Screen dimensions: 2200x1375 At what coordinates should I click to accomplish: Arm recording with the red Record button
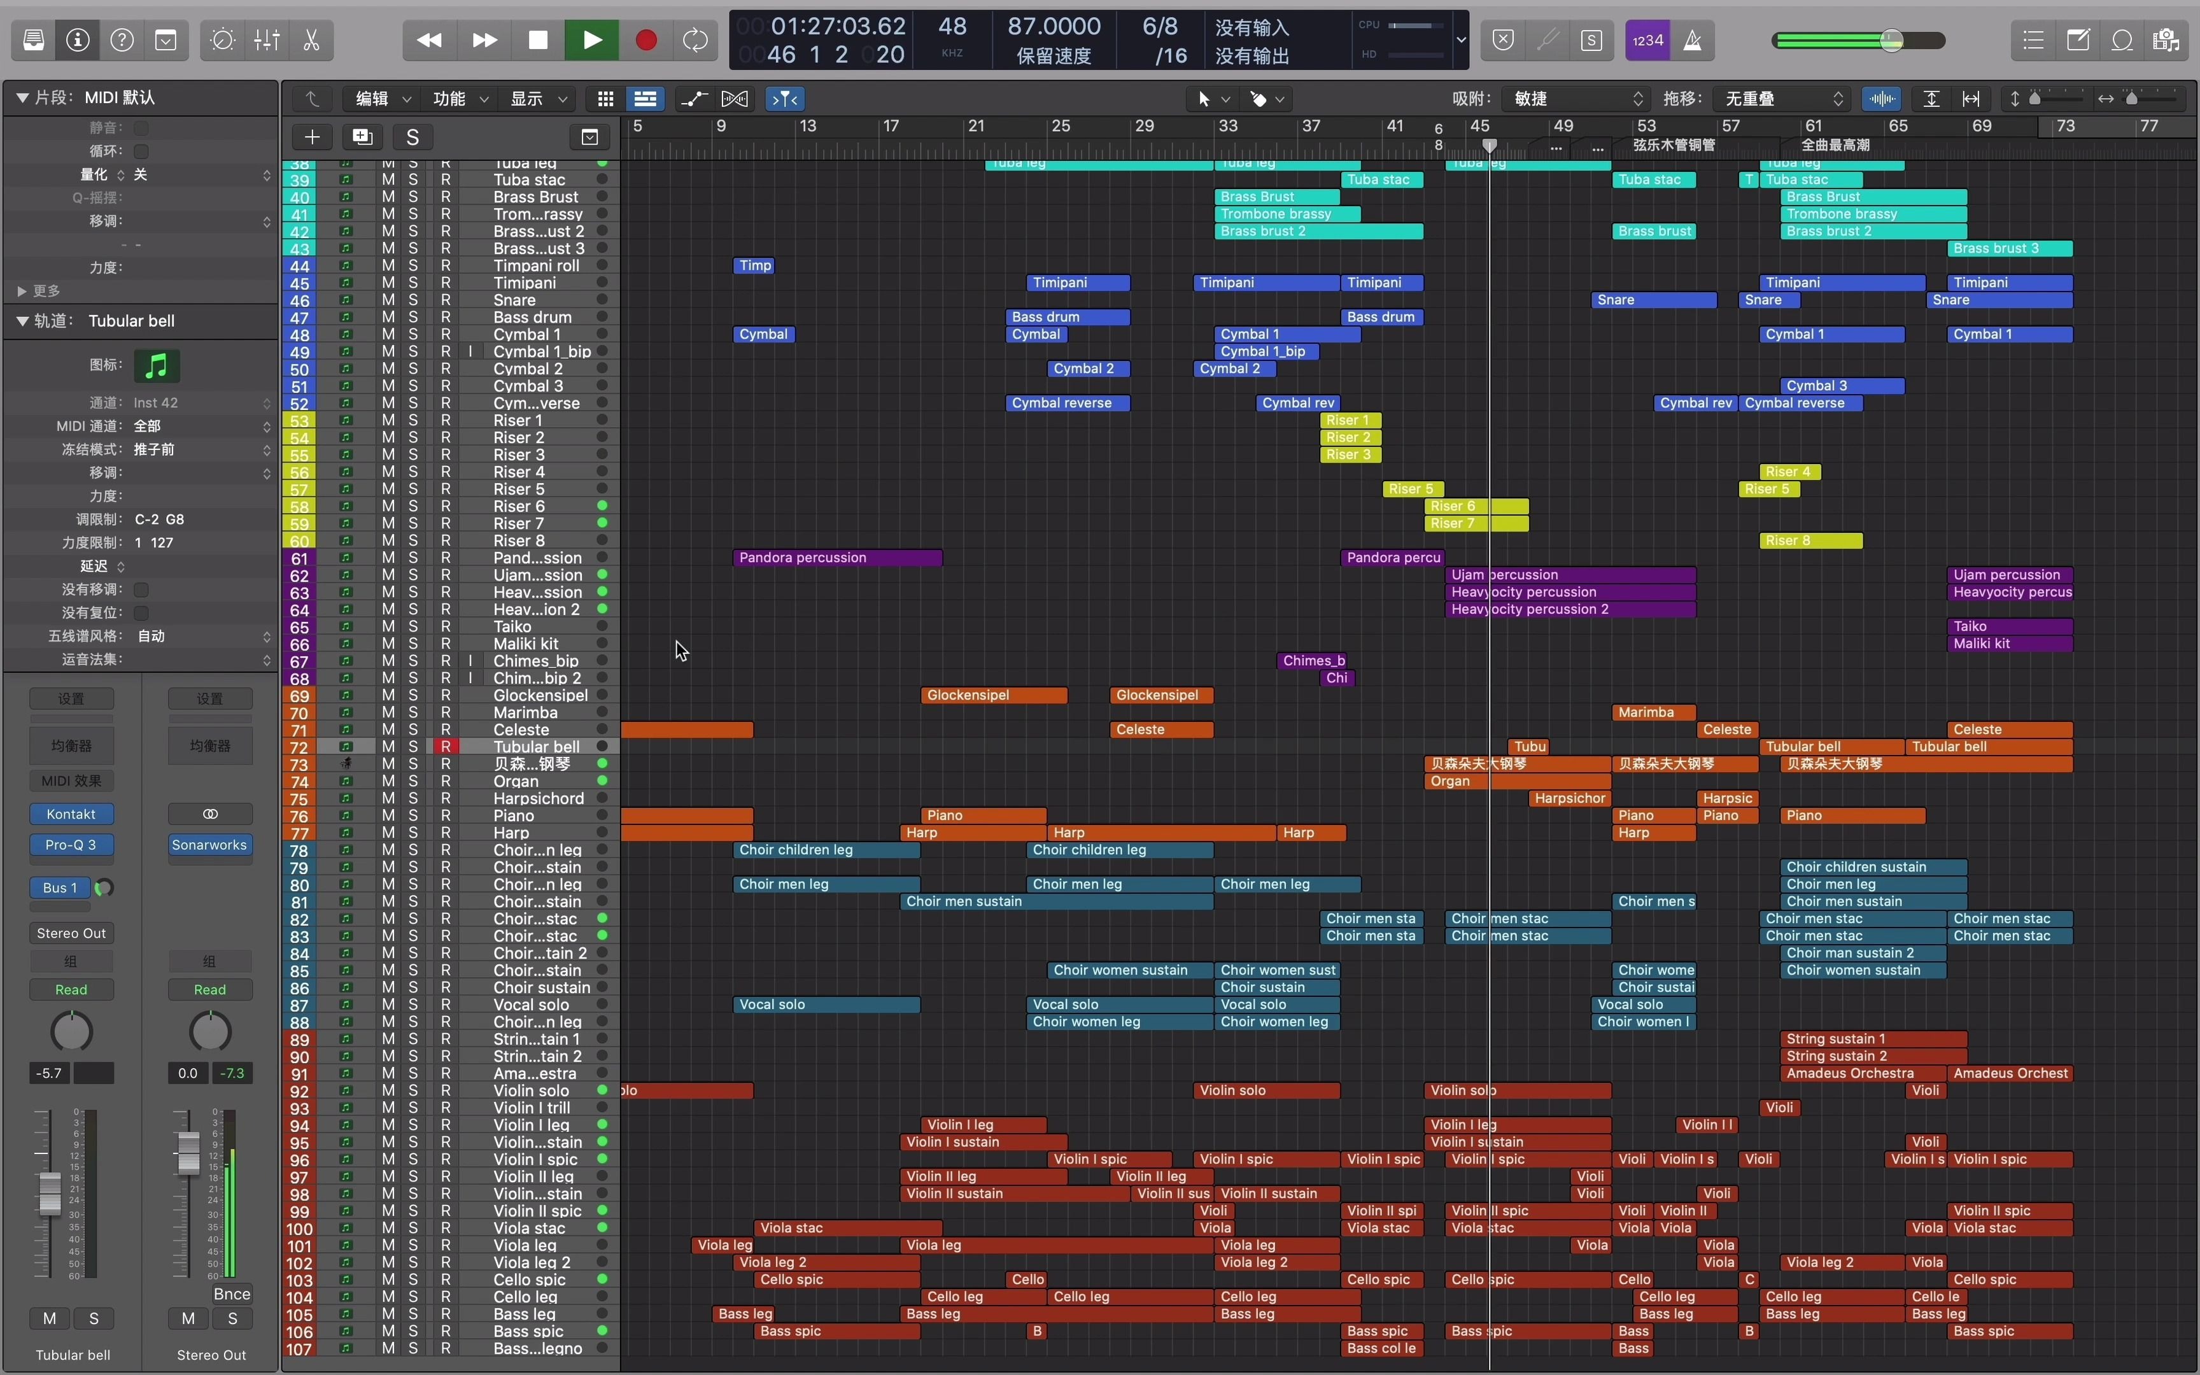646,40
